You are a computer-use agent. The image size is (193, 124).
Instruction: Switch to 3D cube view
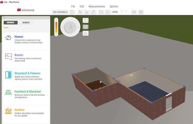tap(86, 27)
